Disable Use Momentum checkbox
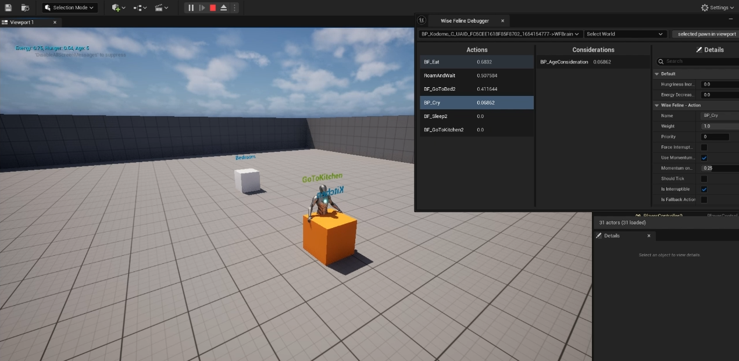739x361 pixels. point(704,157)
